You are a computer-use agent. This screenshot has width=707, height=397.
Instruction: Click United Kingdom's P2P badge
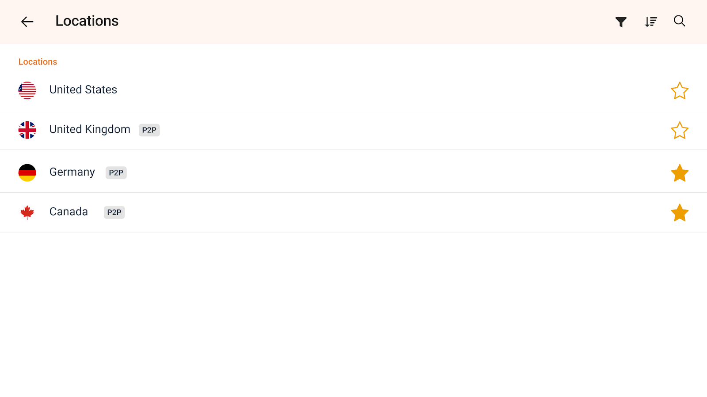(x=149, y=130)
